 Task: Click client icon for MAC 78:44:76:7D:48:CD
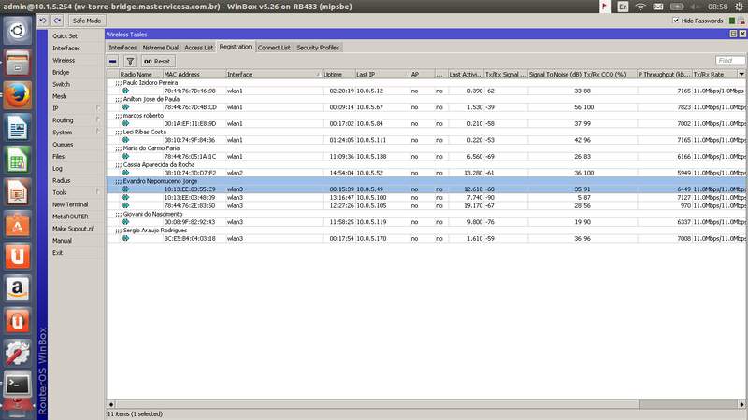click(125, 107)
